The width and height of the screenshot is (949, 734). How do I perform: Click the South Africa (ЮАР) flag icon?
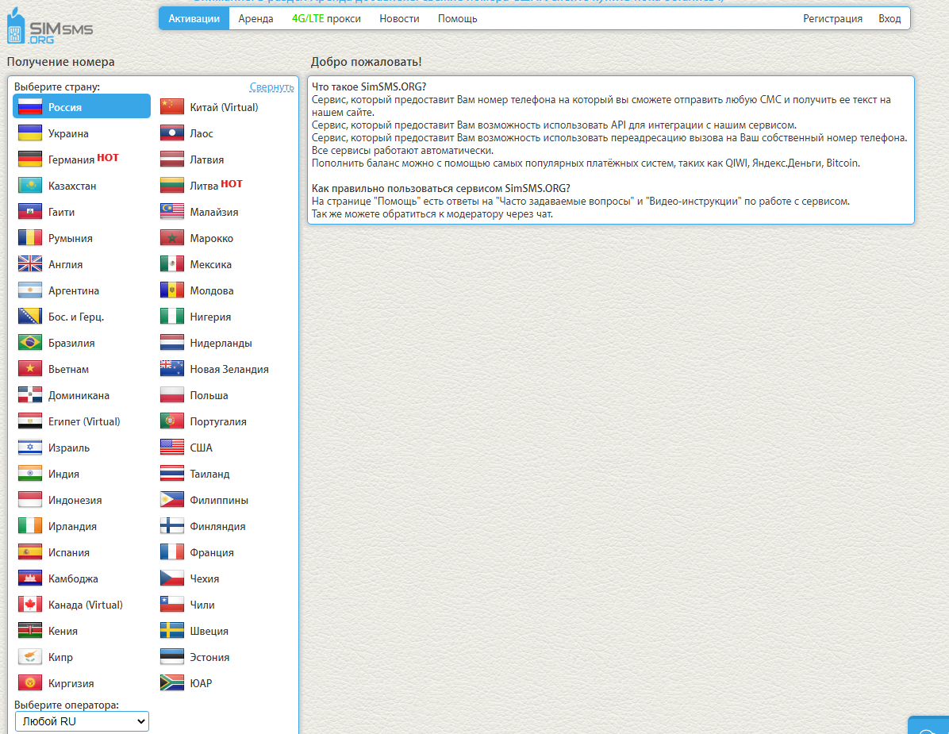172,683
